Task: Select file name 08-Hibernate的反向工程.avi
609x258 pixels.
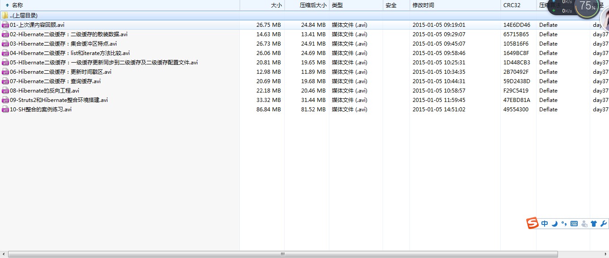Action: [x=44, y=91]
